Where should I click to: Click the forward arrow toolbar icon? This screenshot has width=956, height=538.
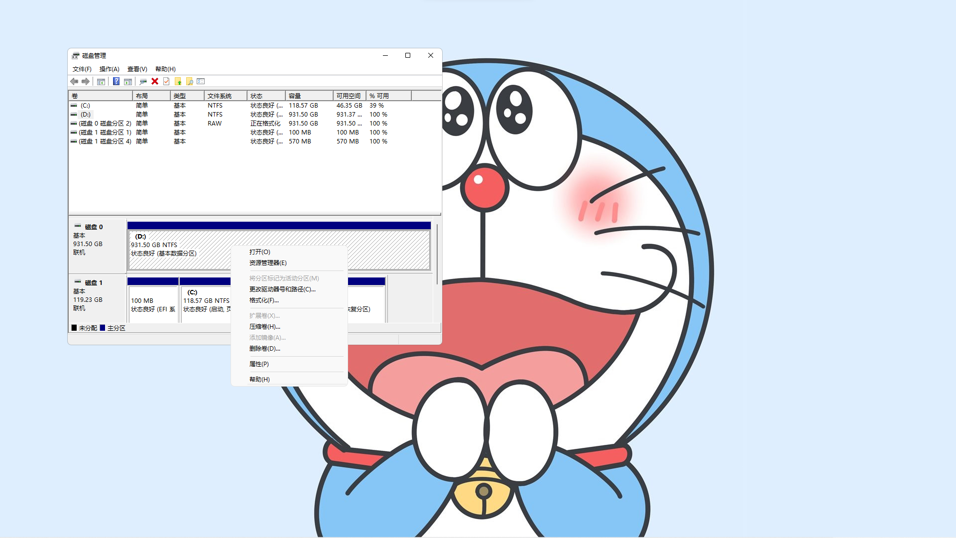[x=86, y=82]
